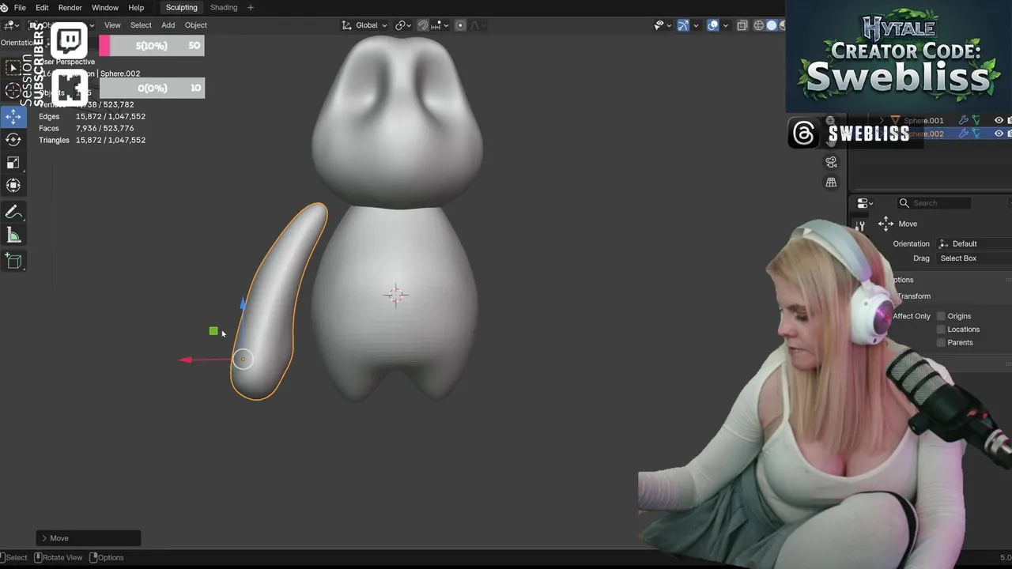Viewport: 1012px width, 569px height.
Task: Click the blue Z-axis gizmo arrow
Action: pos(243,303)
